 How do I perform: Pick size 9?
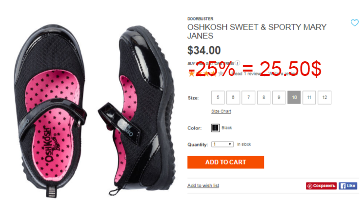tap(279, 97)
